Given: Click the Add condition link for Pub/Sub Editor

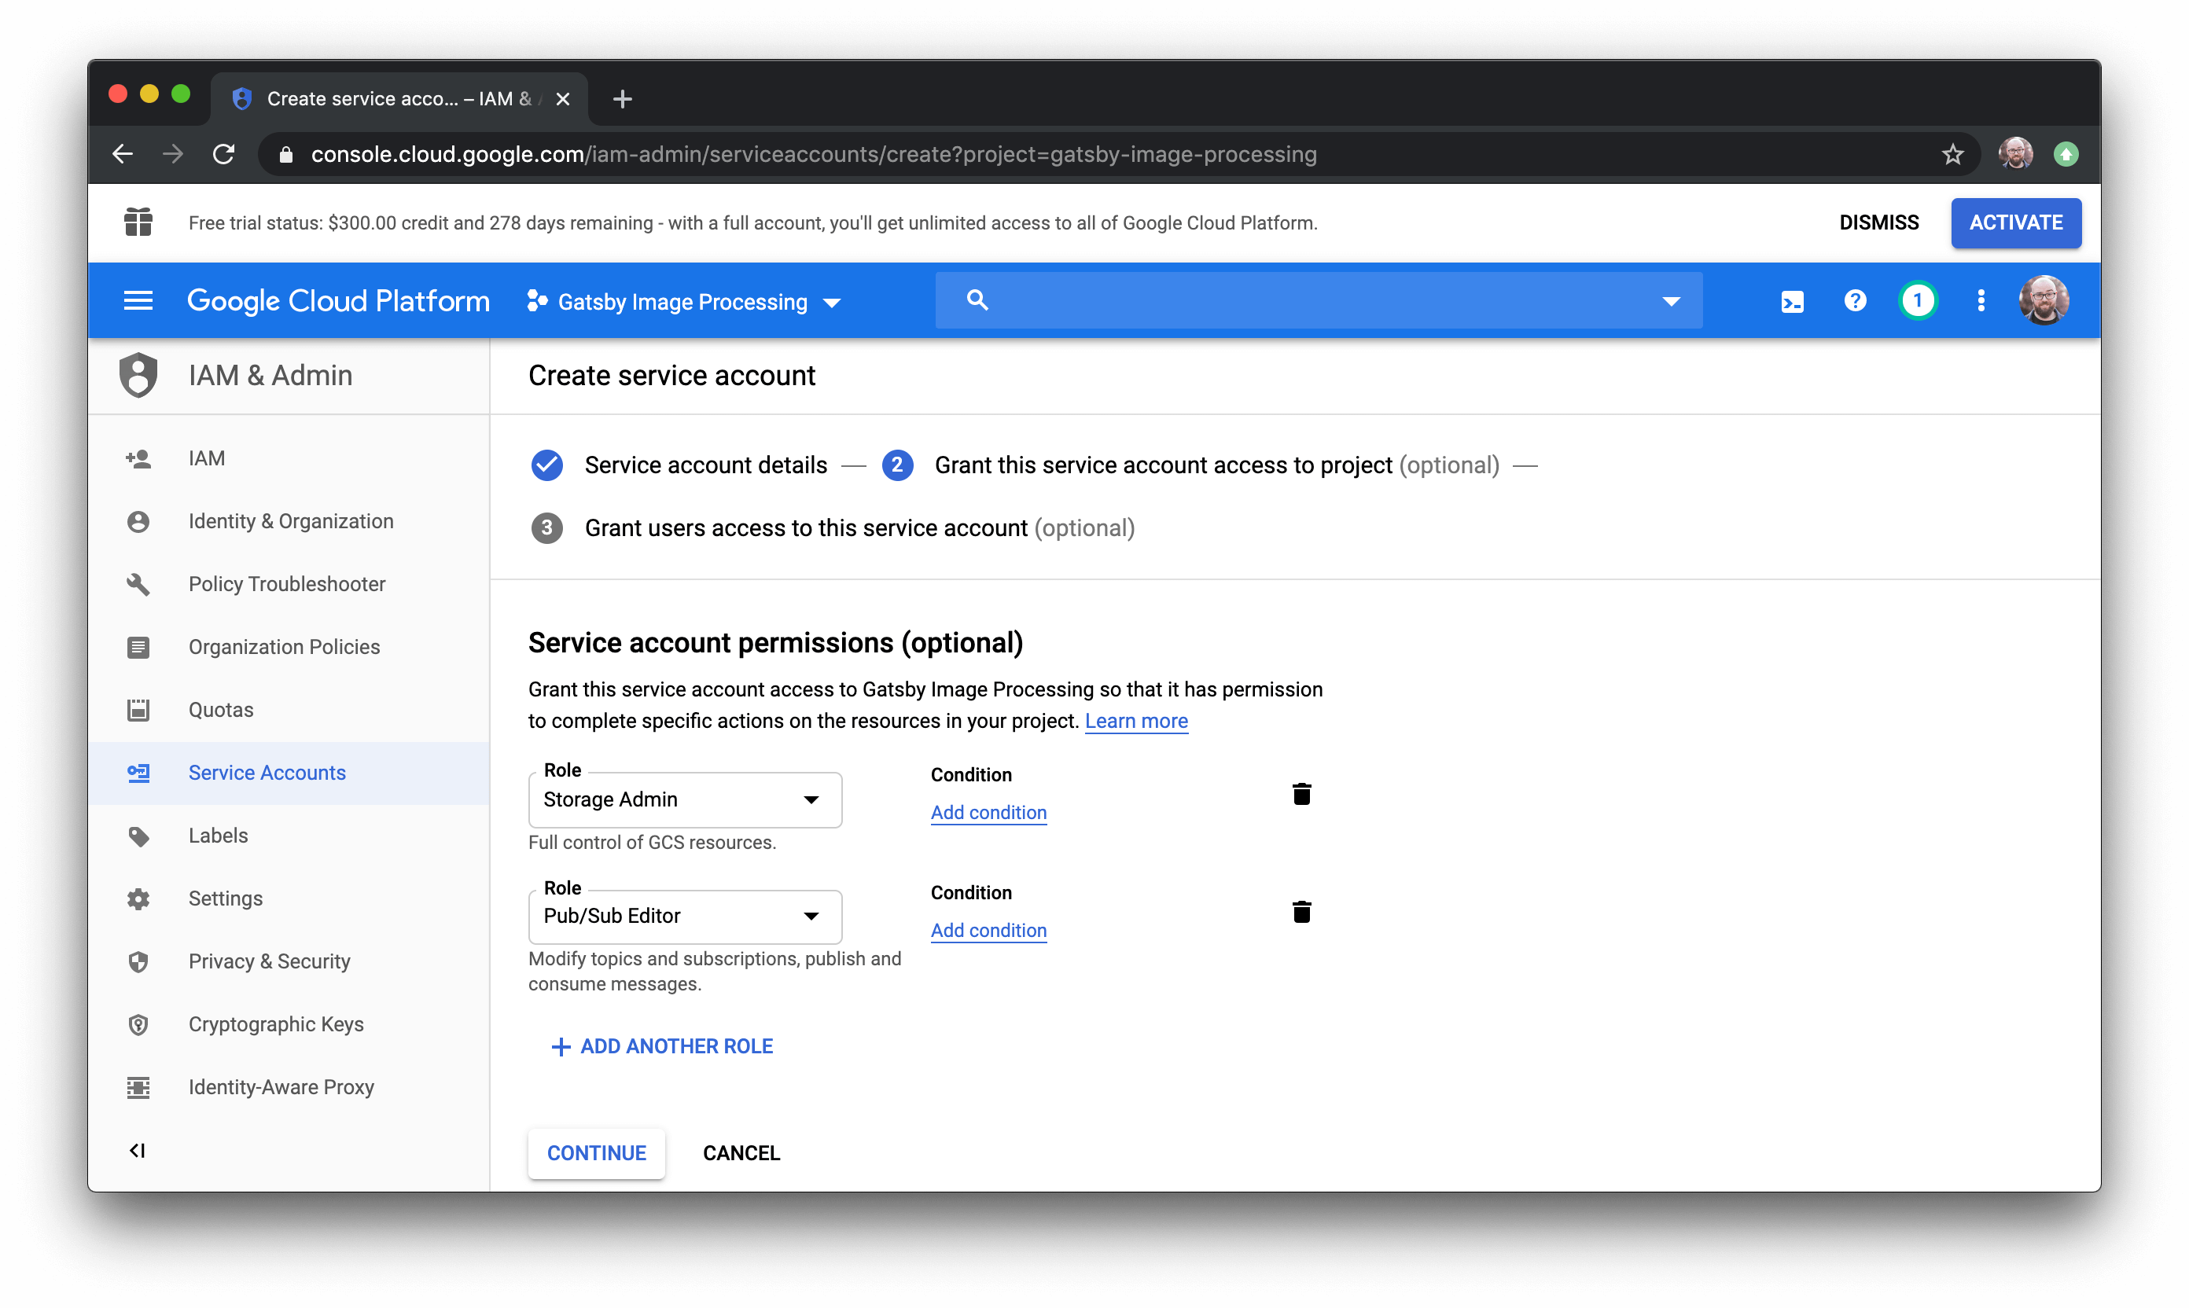Looking at the screenshot, I should (x=987, y=930).
